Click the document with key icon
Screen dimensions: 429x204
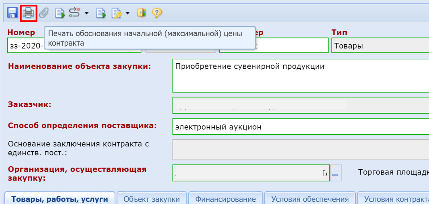[x=116, y=13]
